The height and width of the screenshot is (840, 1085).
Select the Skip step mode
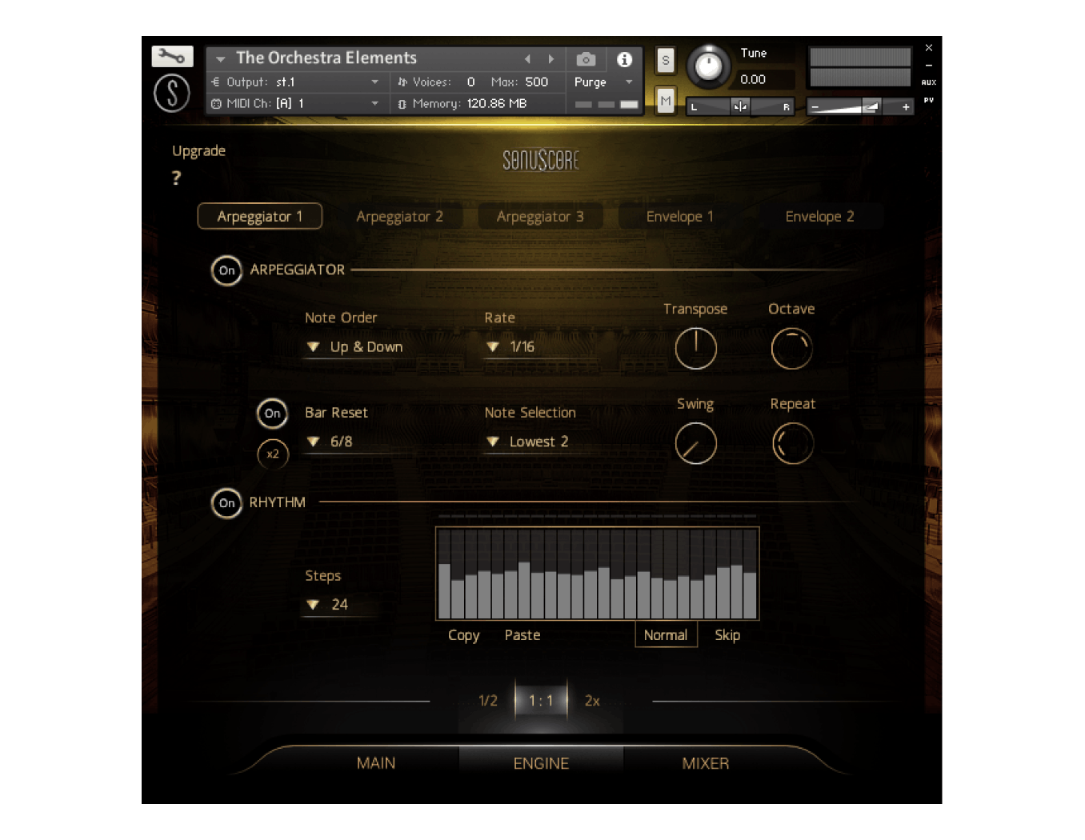(727, 635)
